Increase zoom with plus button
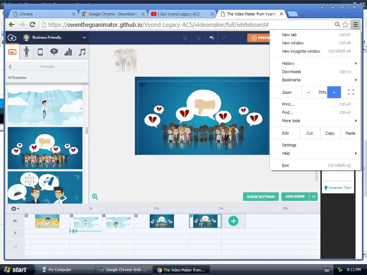 334,92
